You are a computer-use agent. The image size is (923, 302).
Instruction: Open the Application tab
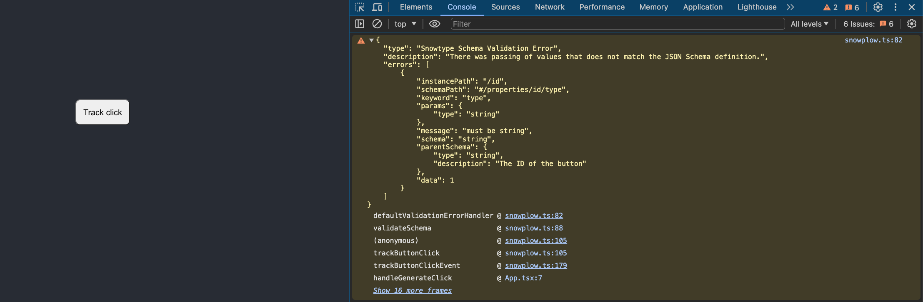[703, 7]
